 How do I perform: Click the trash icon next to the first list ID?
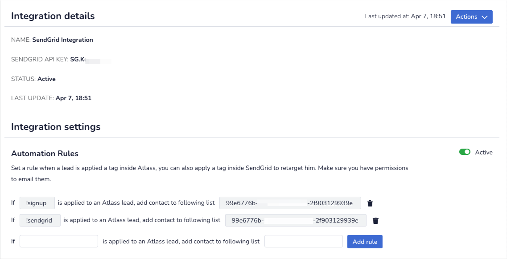click(x=370, y=203)
